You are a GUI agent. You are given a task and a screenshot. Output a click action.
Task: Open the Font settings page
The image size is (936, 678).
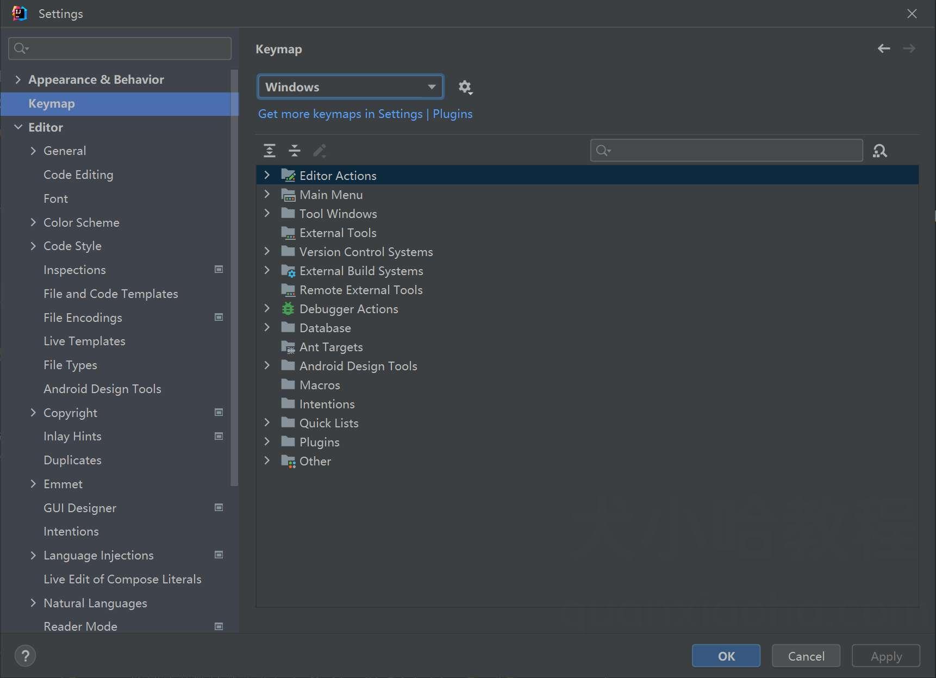(x=55, y=198)
